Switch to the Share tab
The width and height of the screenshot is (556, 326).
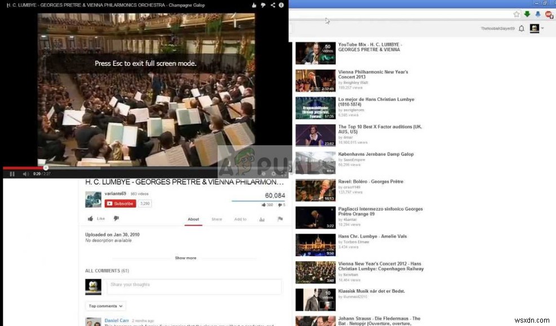point(217,219)
